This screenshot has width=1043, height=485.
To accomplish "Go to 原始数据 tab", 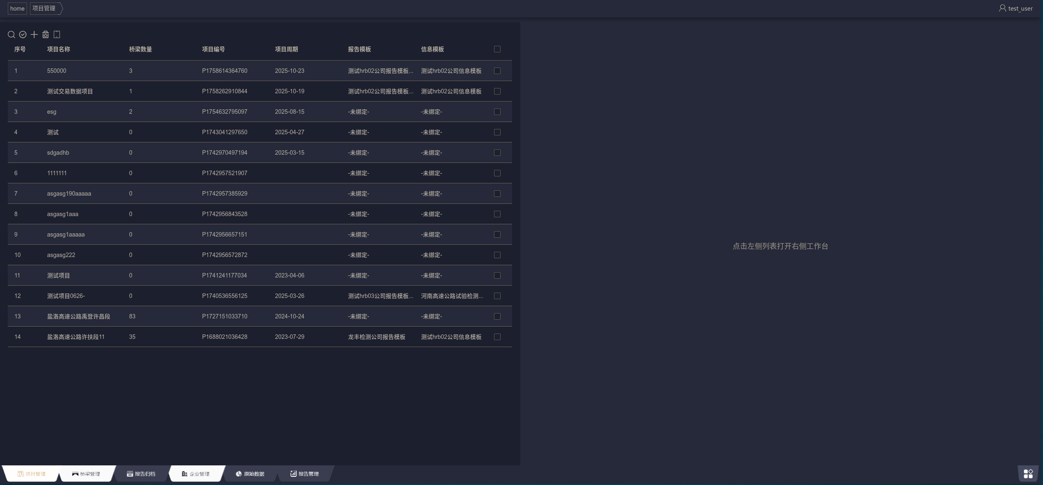I will click(250, 474).
